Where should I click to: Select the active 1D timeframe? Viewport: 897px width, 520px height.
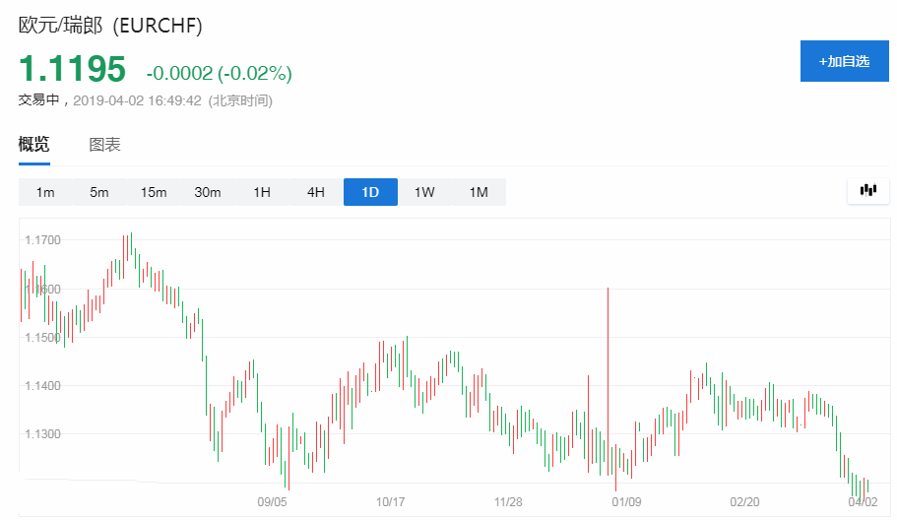click(370, 192)
